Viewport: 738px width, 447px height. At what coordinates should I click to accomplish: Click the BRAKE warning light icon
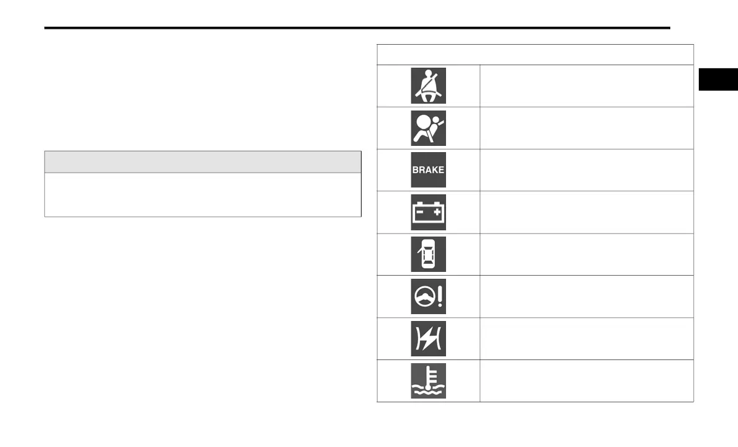pyautogui.click(x=428, y=170)
